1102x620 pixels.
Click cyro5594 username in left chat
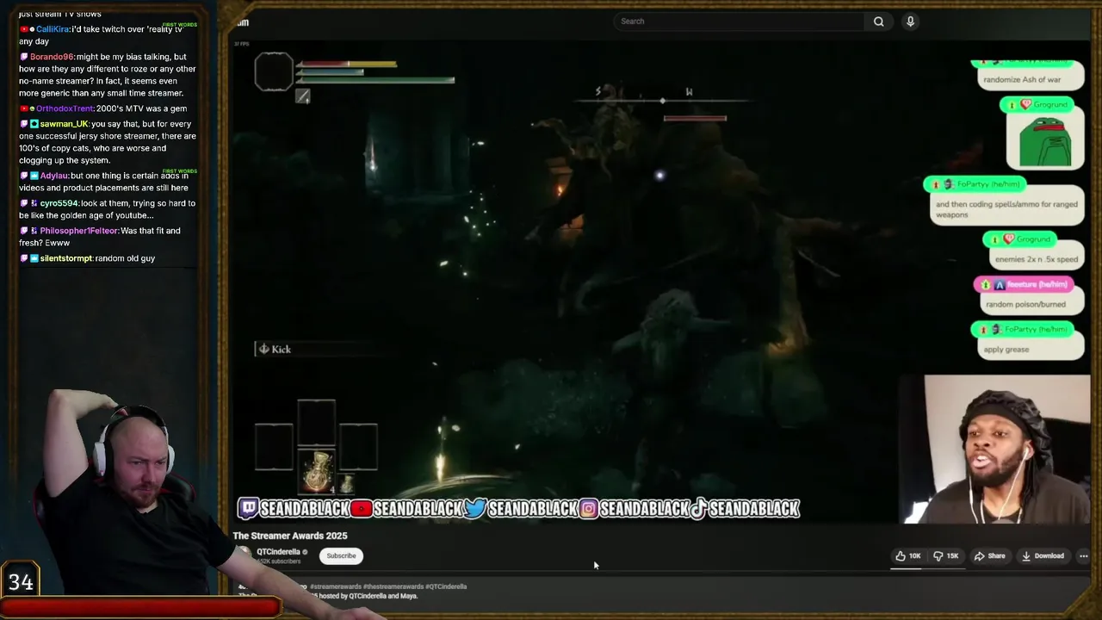click(59, 203)
